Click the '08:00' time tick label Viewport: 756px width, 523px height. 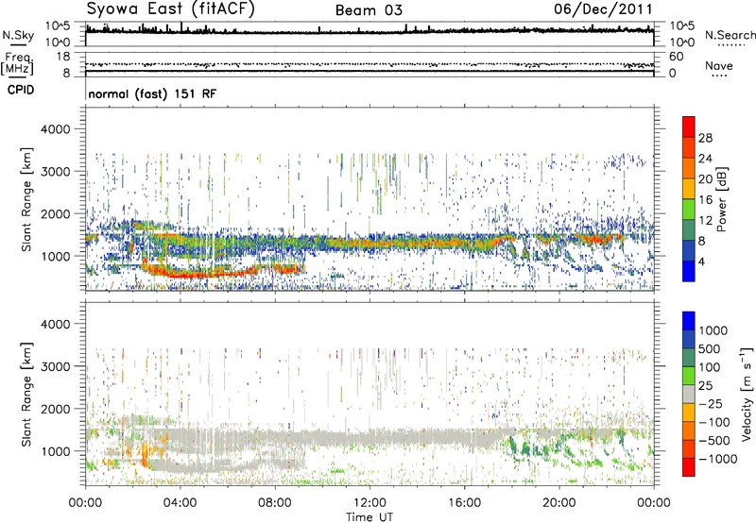(275, 503)
